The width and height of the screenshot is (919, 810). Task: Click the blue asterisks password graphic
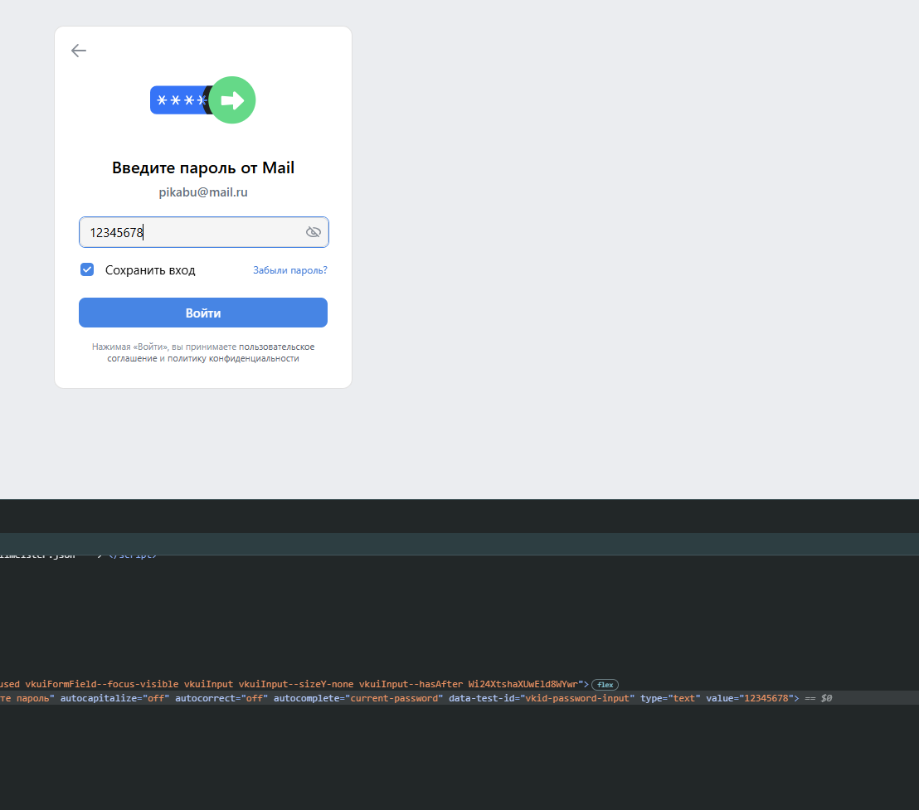[x=177, y=100]
